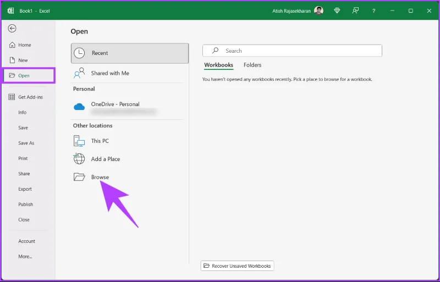Click Recover Unsaved Workbooks button
The width and height of the screenshot is (440, 282).
click(x=238, y=266)
